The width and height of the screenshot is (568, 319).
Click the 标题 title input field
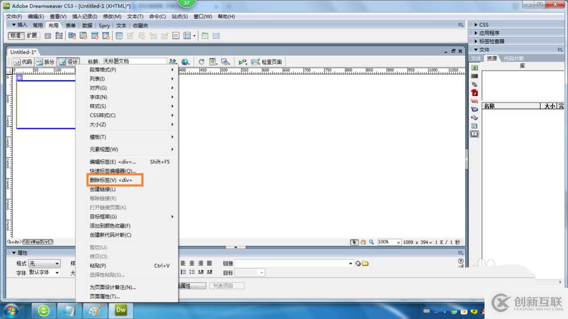[x=135, y=61]
